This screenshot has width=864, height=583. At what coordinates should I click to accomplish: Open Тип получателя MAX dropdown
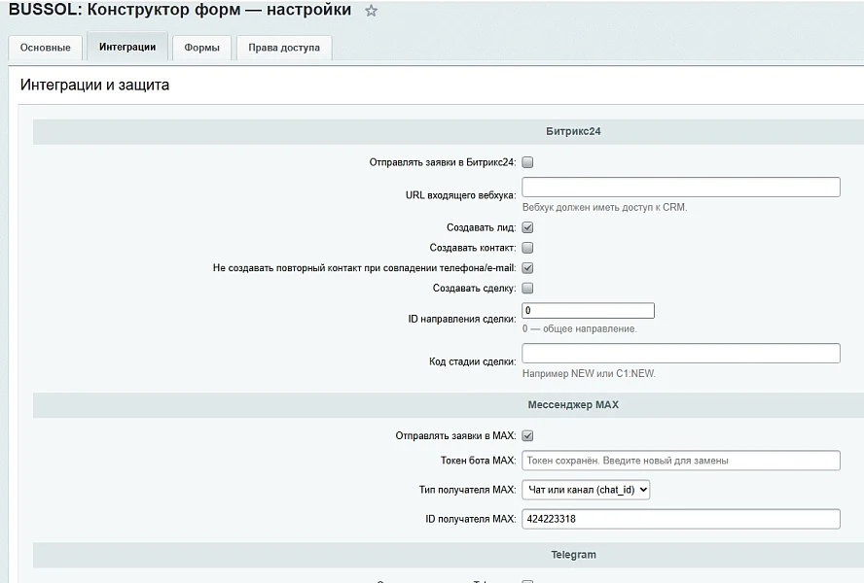pyautogui.click(x=586, y=490)
